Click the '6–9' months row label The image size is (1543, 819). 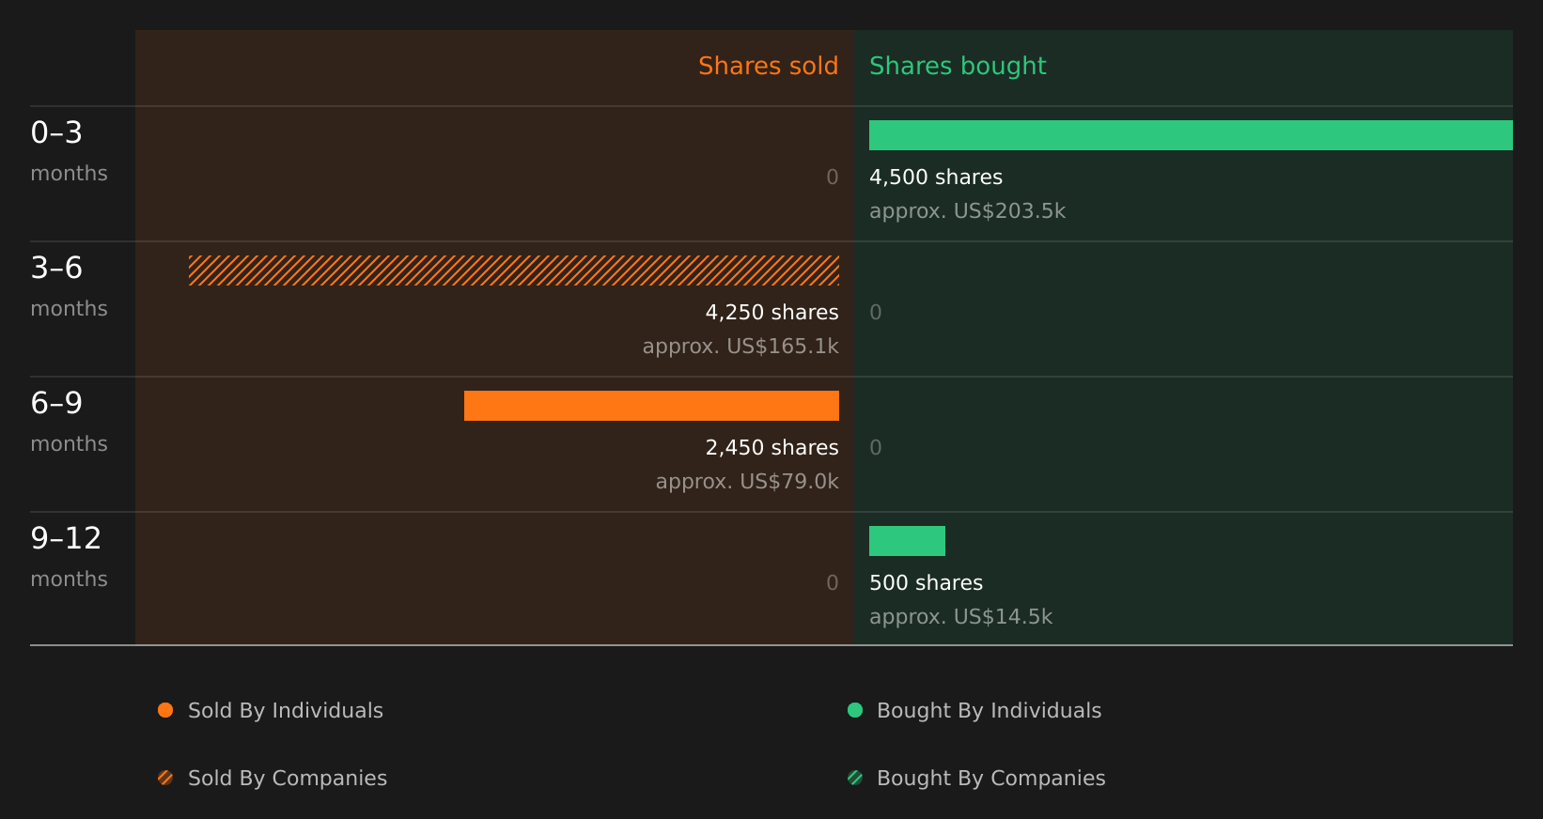point(56,403)
